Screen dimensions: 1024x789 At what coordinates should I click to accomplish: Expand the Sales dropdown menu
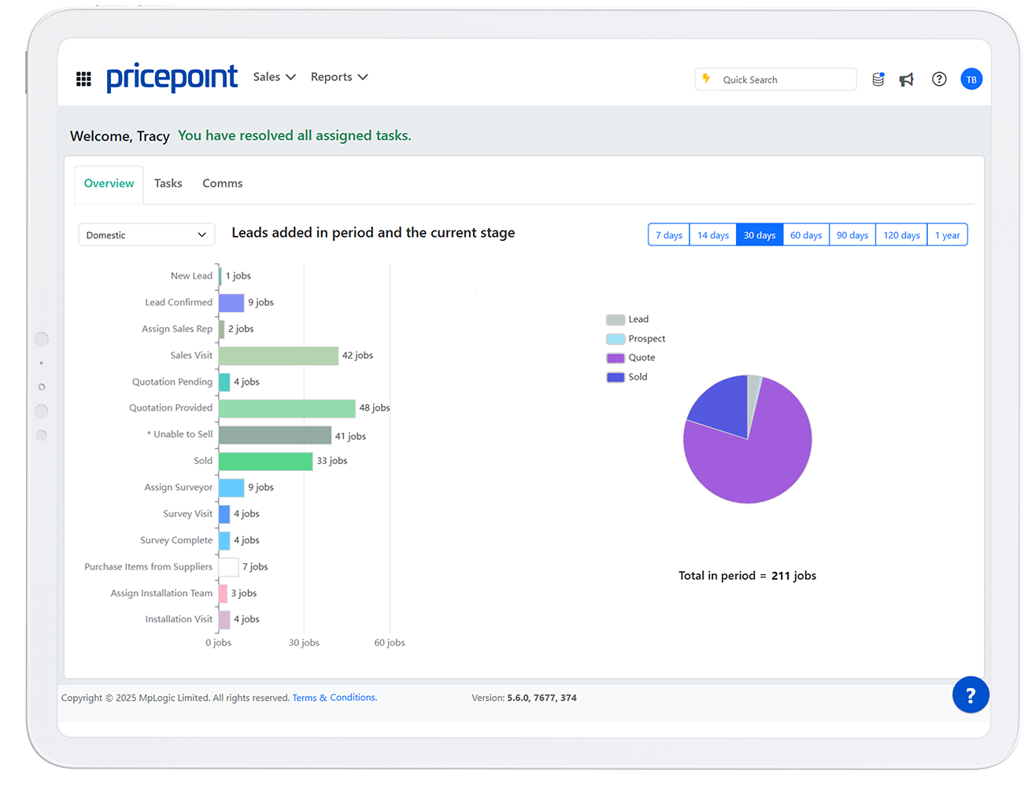274,77
